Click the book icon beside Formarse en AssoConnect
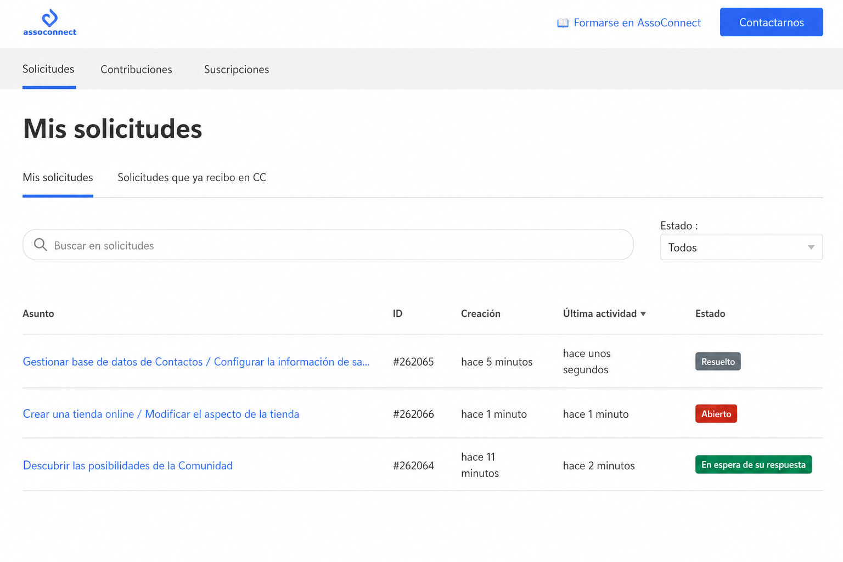Screen dimensions: 843x562 tap(563, 23)
